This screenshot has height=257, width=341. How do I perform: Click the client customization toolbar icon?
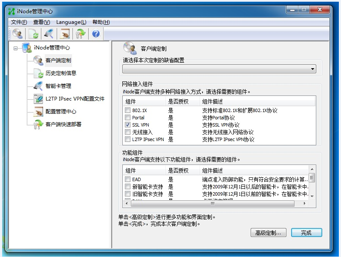click(x=17, y=34)
